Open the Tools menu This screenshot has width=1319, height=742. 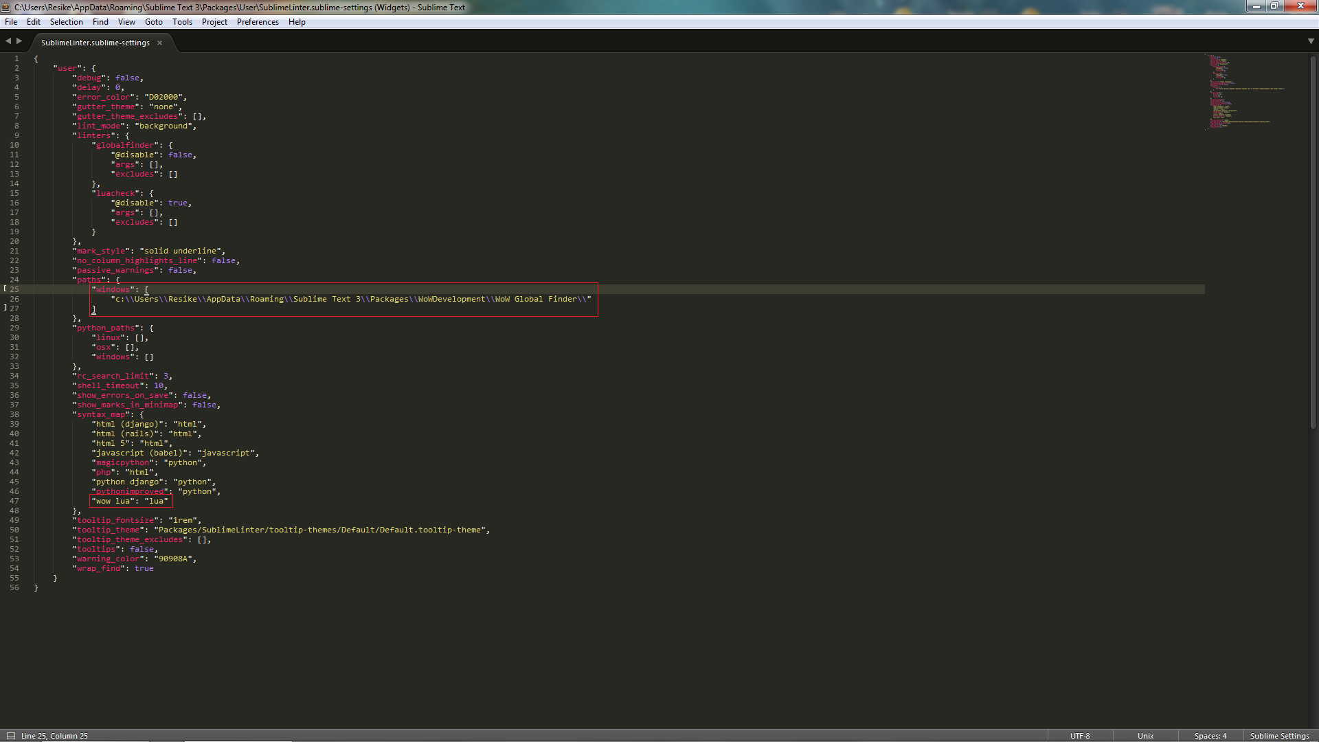pos(182,22)
